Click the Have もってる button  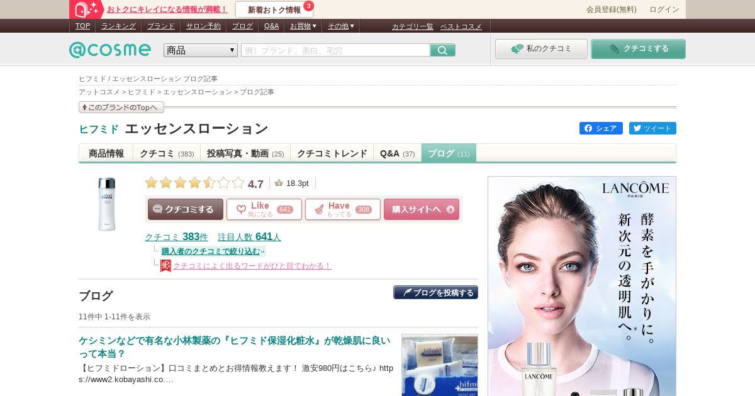pos(343,209)
